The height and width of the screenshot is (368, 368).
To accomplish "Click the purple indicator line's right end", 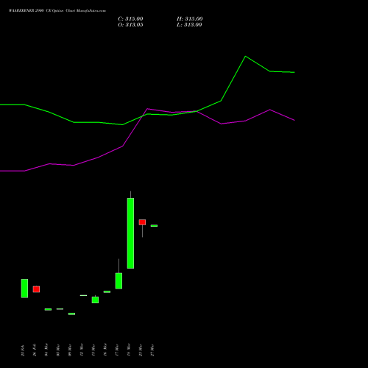I will point(294,120).
